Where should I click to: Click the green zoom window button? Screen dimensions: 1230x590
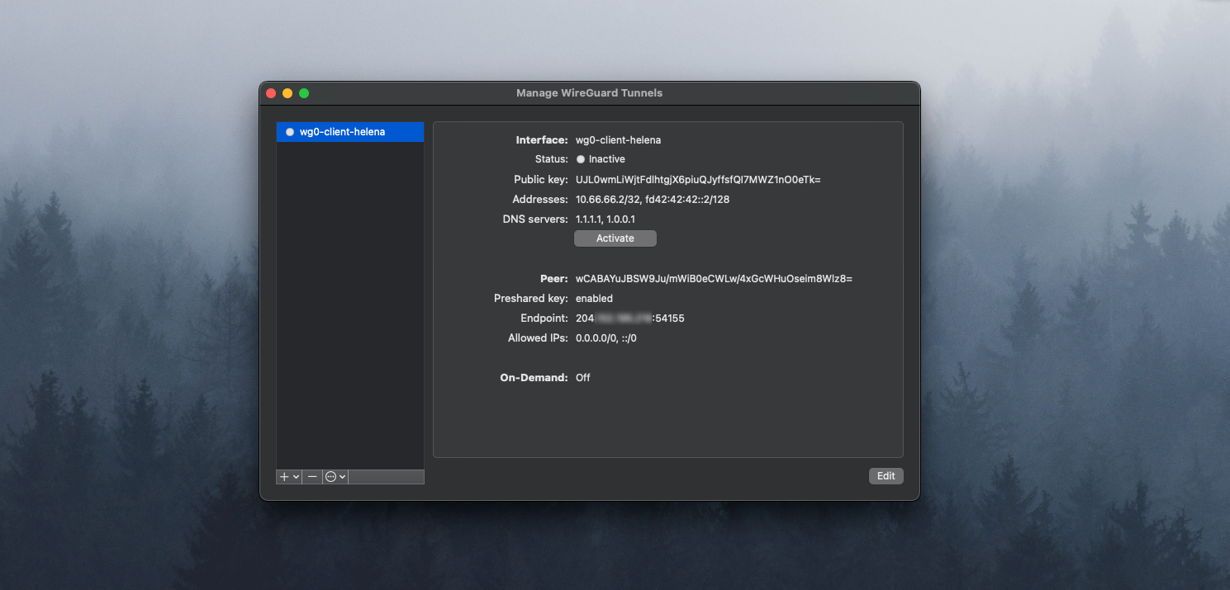(x=304, y=93)
